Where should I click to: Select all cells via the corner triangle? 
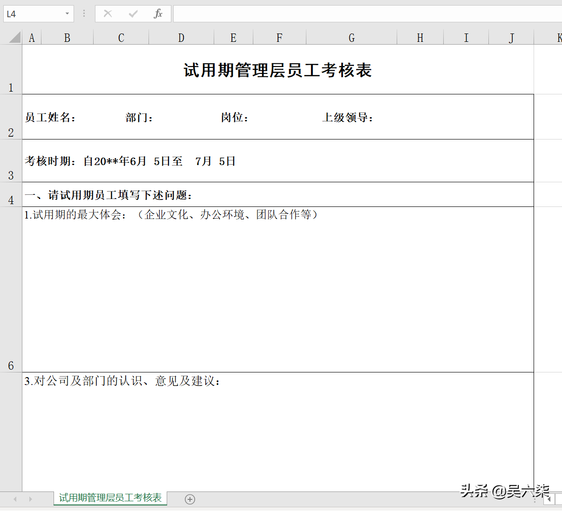coord(14,37)
